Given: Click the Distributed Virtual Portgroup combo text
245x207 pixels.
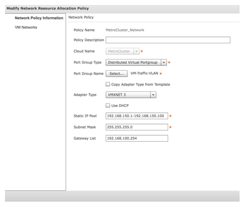Looking at the screenshot, I should (x=133, y=62).
